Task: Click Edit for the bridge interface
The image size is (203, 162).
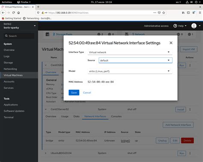Action: click(175, 141)
